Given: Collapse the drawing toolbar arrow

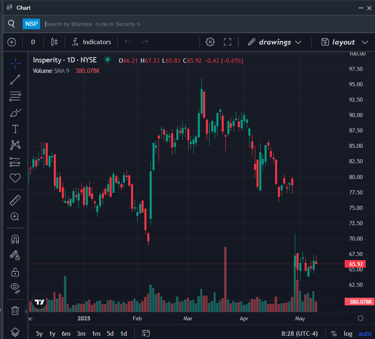Looking at the screenshot, I should pyautogui.click(x=26, y=311).
